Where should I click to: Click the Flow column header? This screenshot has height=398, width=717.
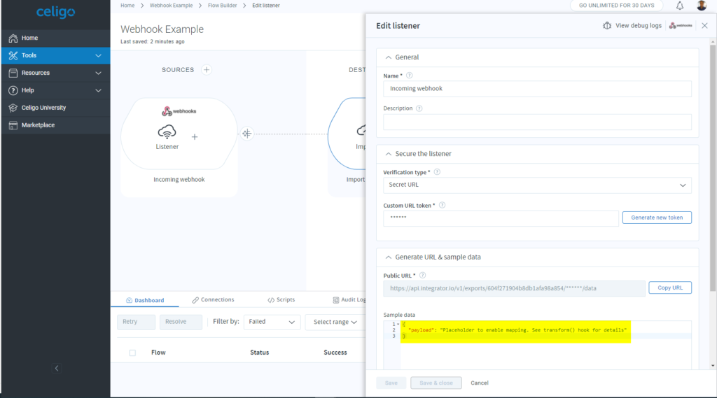coord(158,353)
